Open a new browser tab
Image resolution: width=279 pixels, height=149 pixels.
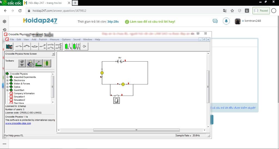[x=75, y=3]
